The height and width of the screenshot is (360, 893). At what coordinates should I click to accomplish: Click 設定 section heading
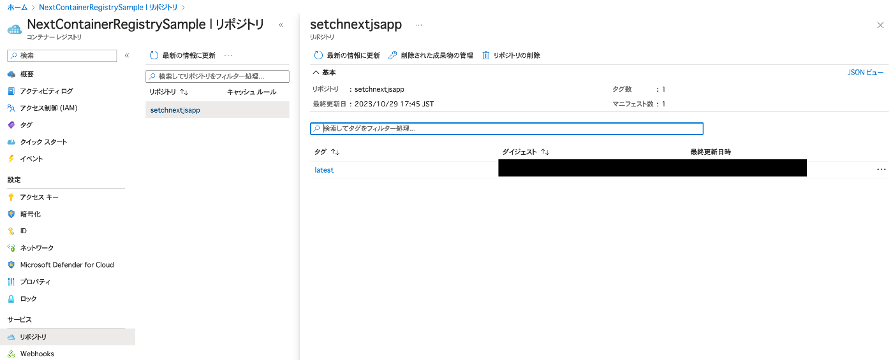pos(14,180)
